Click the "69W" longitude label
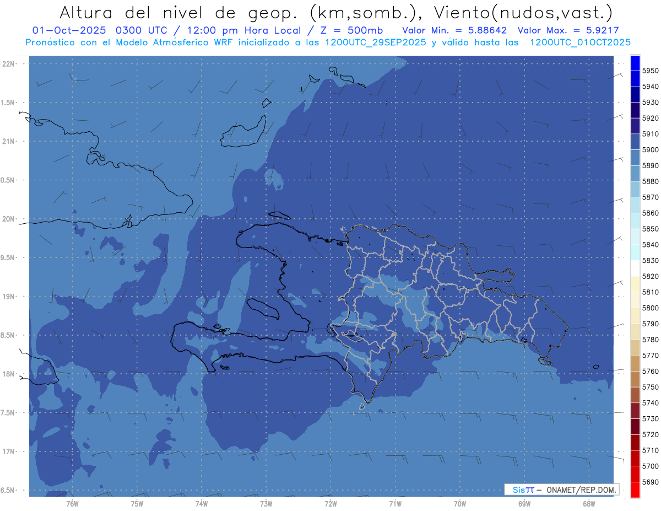Image resolution: width=661 pixels, height=511 pixels. [524, 503]
